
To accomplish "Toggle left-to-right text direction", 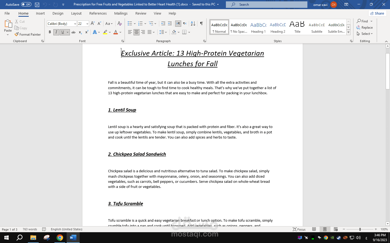I will tap(178, 23).
